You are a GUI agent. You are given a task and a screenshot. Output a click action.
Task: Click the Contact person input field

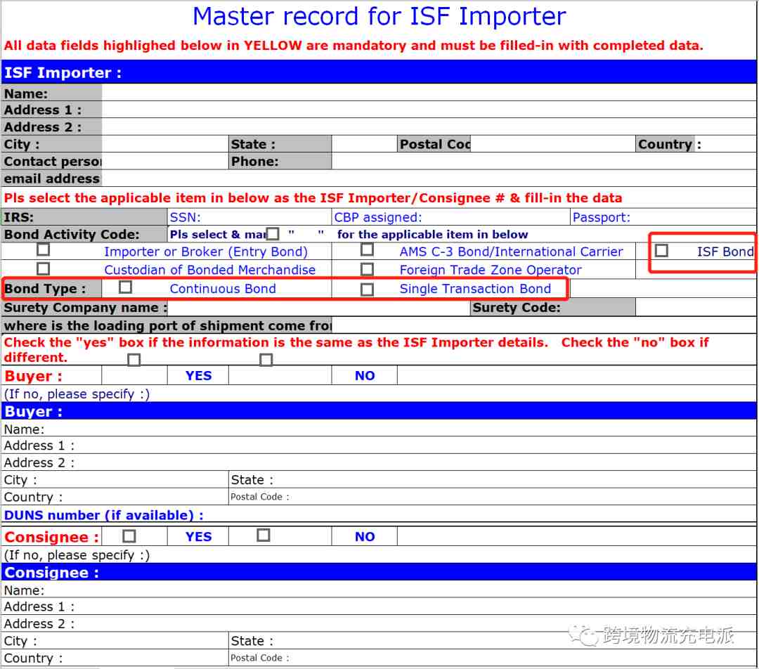(x=165, y=161)
